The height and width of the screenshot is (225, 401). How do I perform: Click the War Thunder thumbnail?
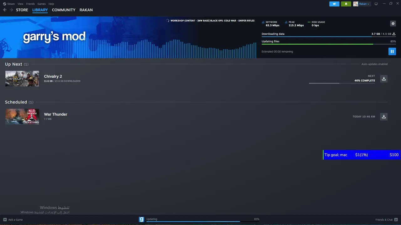click(22, 117)
